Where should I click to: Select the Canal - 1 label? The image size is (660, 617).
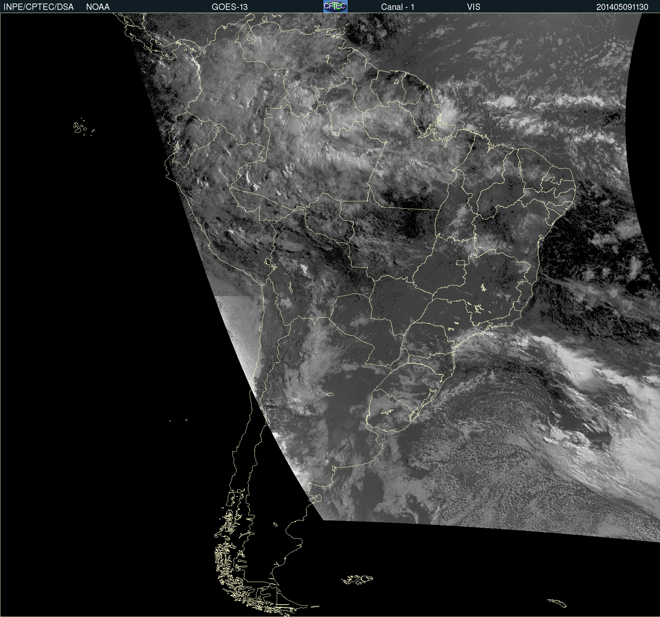coord(397,7)
